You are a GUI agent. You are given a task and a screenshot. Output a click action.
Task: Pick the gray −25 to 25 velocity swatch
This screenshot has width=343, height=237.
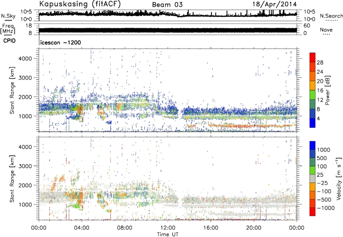(313, 178)
